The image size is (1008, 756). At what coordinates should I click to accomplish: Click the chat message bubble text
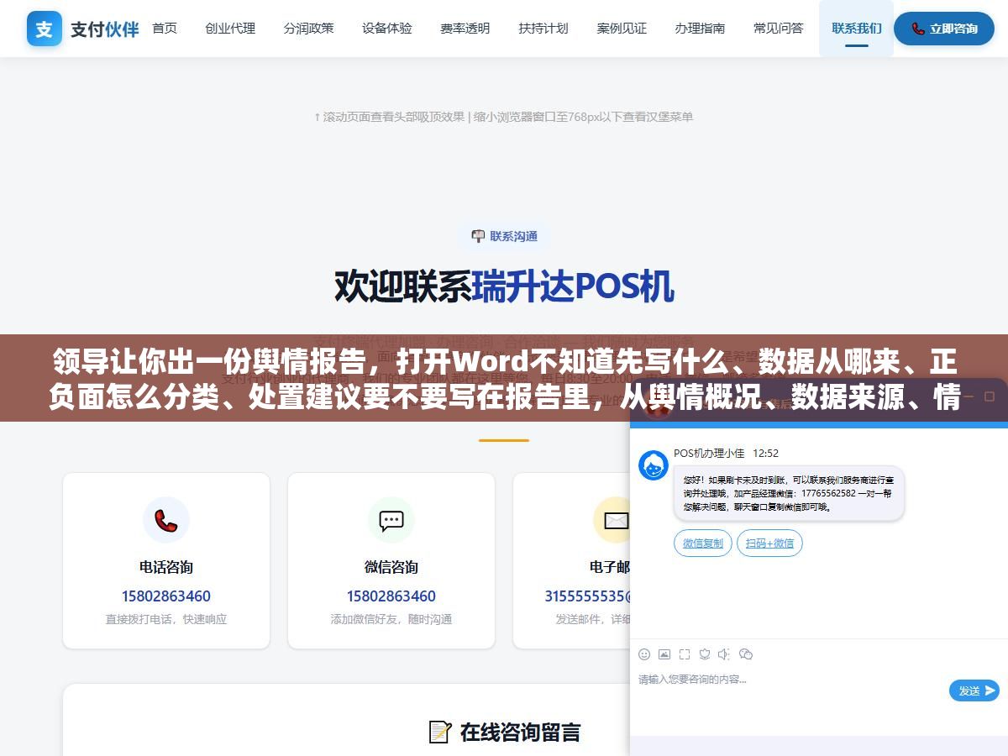click(x=789, y=494)
